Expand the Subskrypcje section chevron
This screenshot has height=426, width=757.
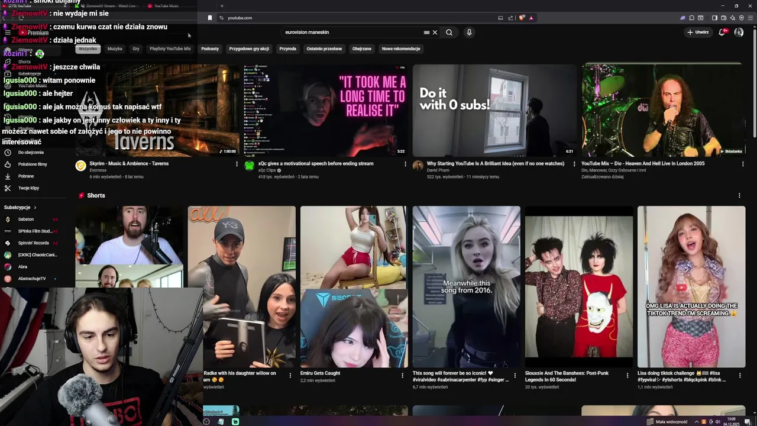pyautogui.click(x=35, y=208)
